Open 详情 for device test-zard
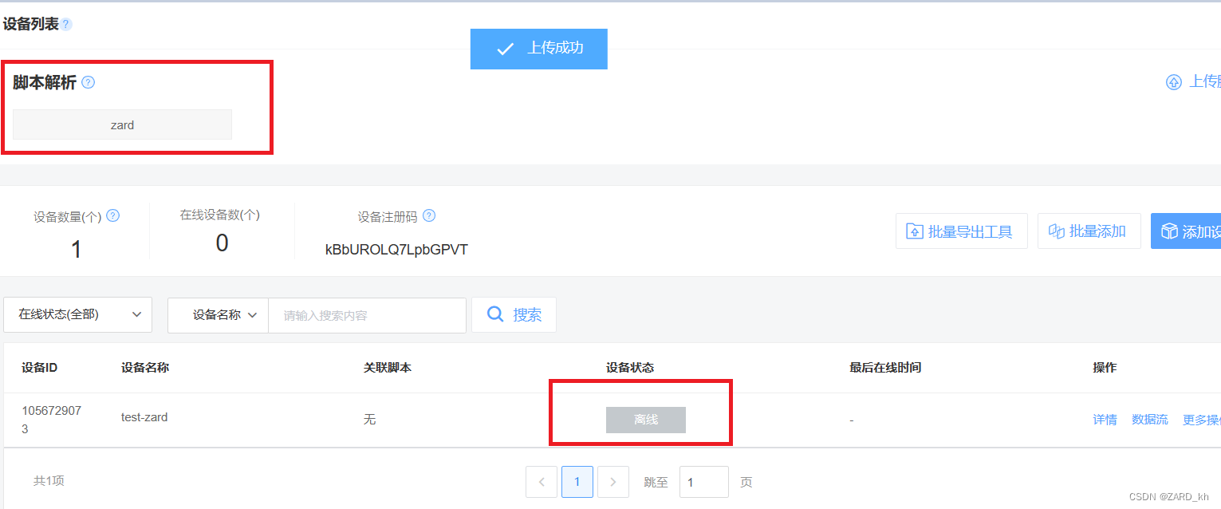Image resolution: width=1221 pixels, height=509 pixels. (1105, 420)
